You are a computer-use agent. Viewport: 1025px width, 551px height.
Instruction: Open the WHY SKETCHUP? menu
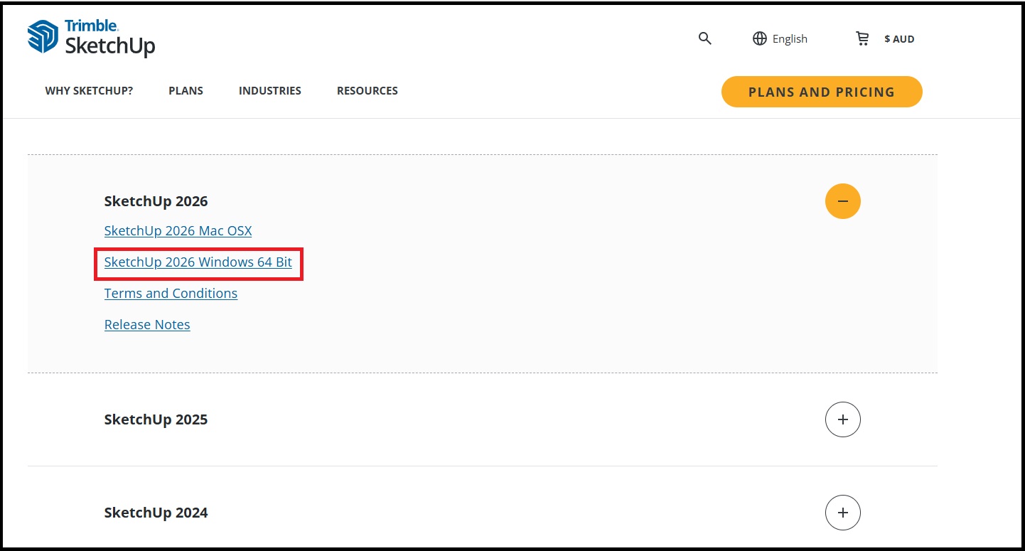89,91
